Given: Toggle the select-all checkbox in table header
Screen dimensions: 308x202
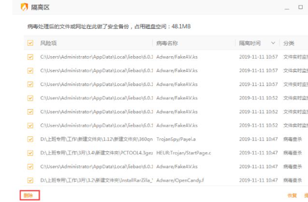Looking at the screenshot, I should point(30,43).
